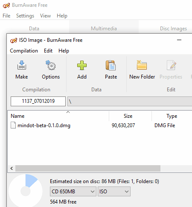Click the disc label field 1137_07012019
Image resolution: width=192 pixels, height=207 pixels.
click(38, 101)
